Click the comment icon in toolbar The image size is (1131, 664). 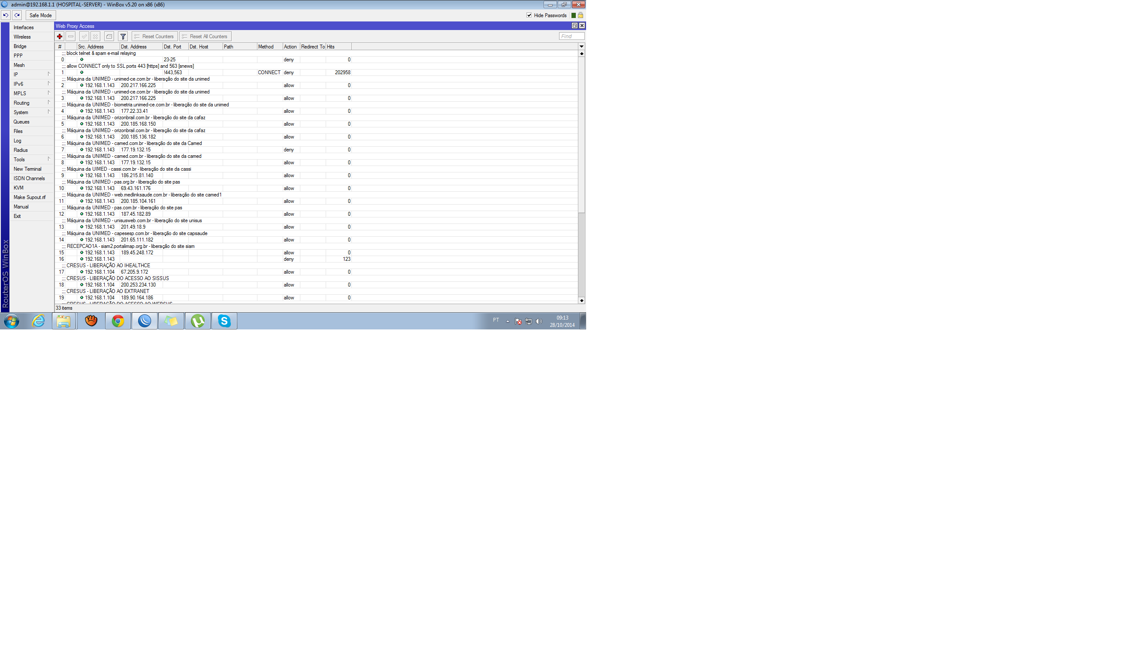(x=109, y=36)
